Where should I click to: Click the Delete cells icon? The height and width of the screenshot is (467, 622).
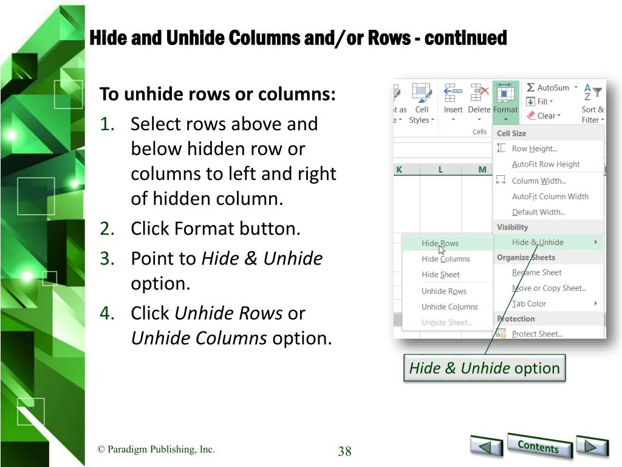pyautogui.click(x=479, y=92)
